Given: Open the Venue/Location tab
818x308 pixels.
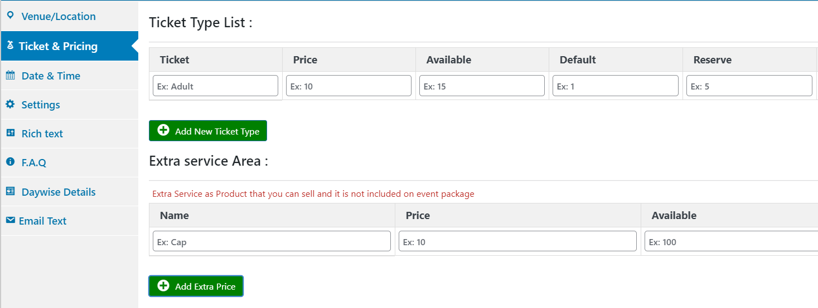Looking at the screenshot, I should pos(69,16).
